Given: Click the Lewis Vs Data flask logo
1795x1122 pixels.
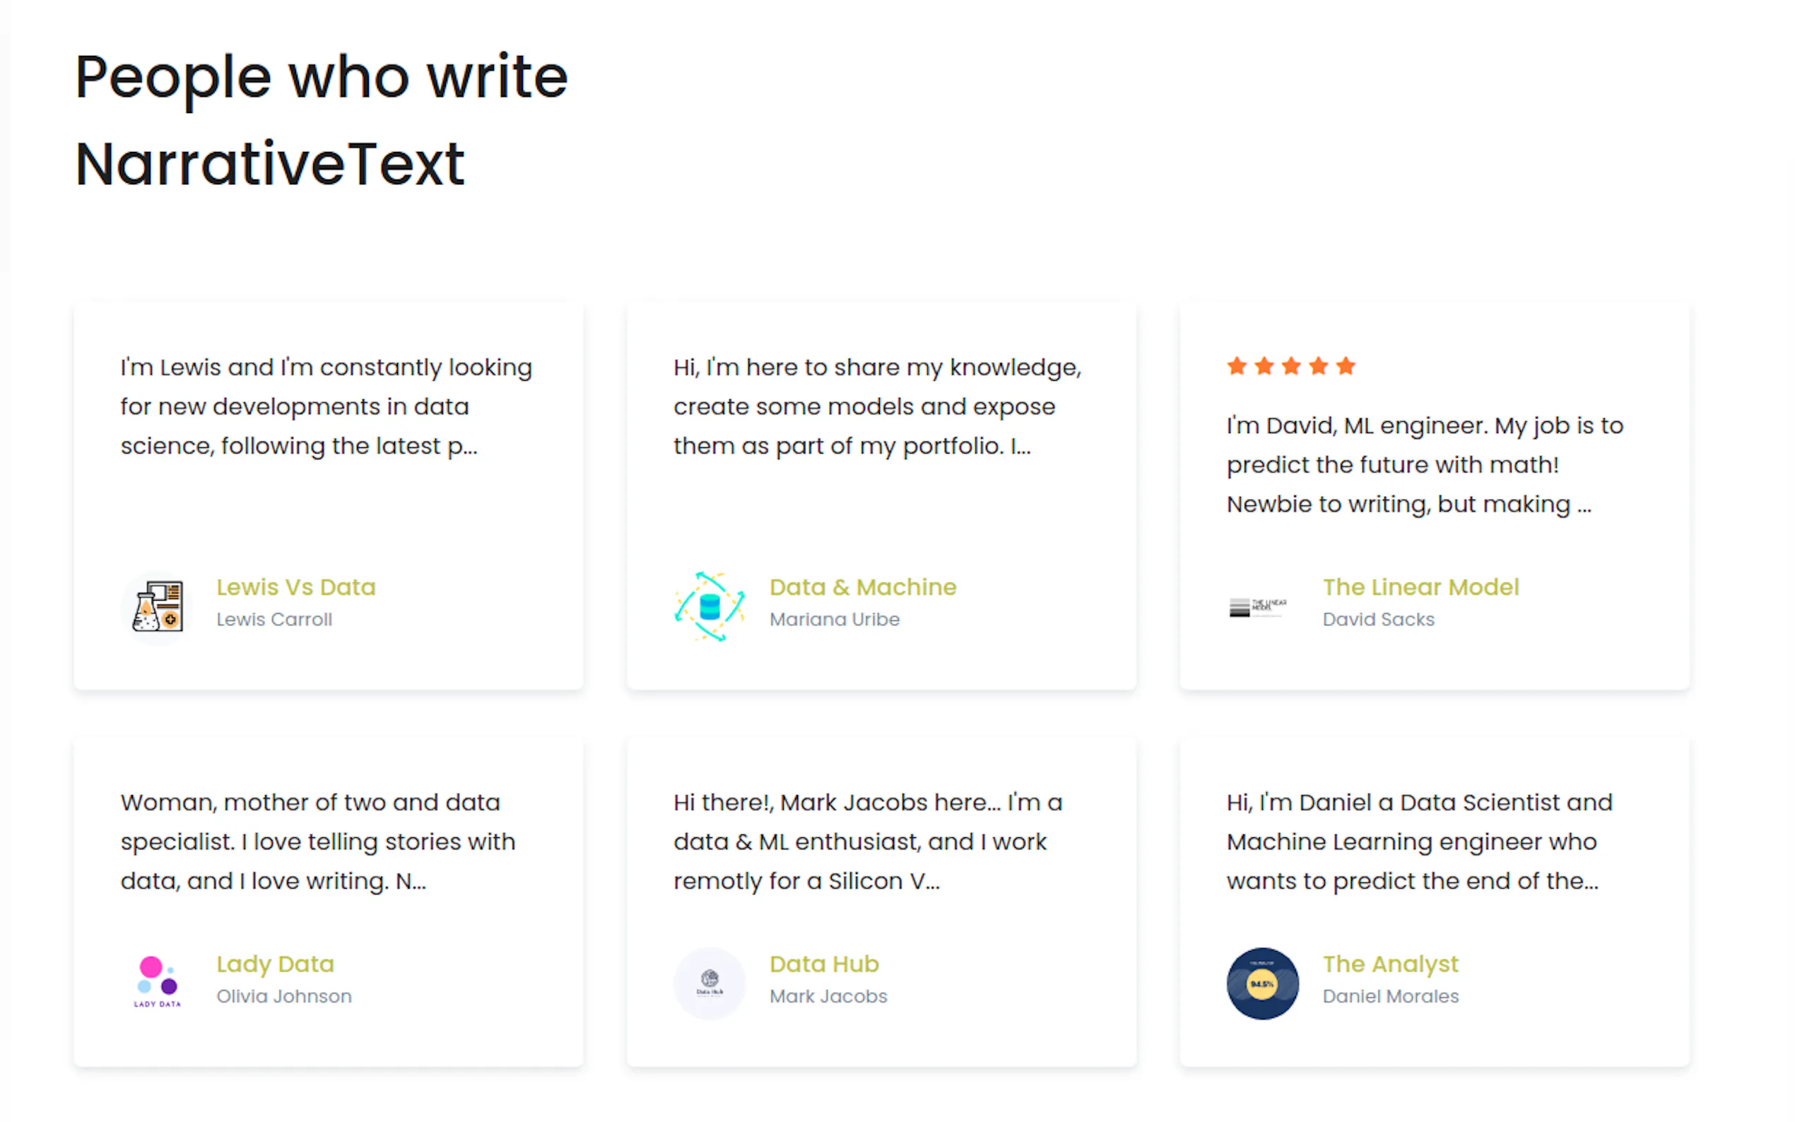Looking at the screenshot, I should [x=157, y=606].
